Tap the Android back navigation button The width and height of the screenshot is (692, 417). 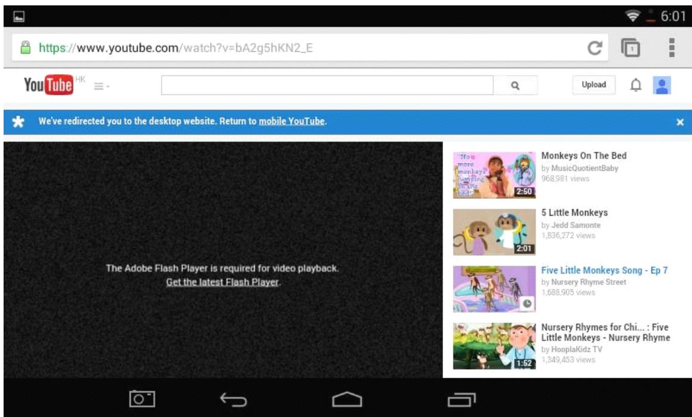point(233,400)
